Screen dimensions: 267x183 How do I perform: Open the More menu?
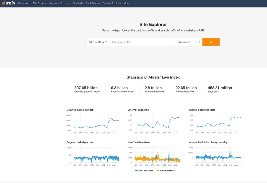click(x=128, y=3)
